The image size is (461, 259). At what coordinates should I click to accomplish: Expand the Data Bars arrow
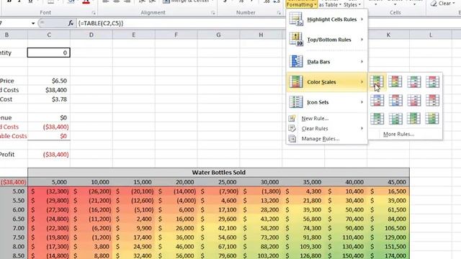(362, 62)
